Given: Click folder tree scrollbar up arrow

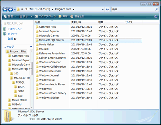Looking at the screenshot, I should (x=31, y=51).
